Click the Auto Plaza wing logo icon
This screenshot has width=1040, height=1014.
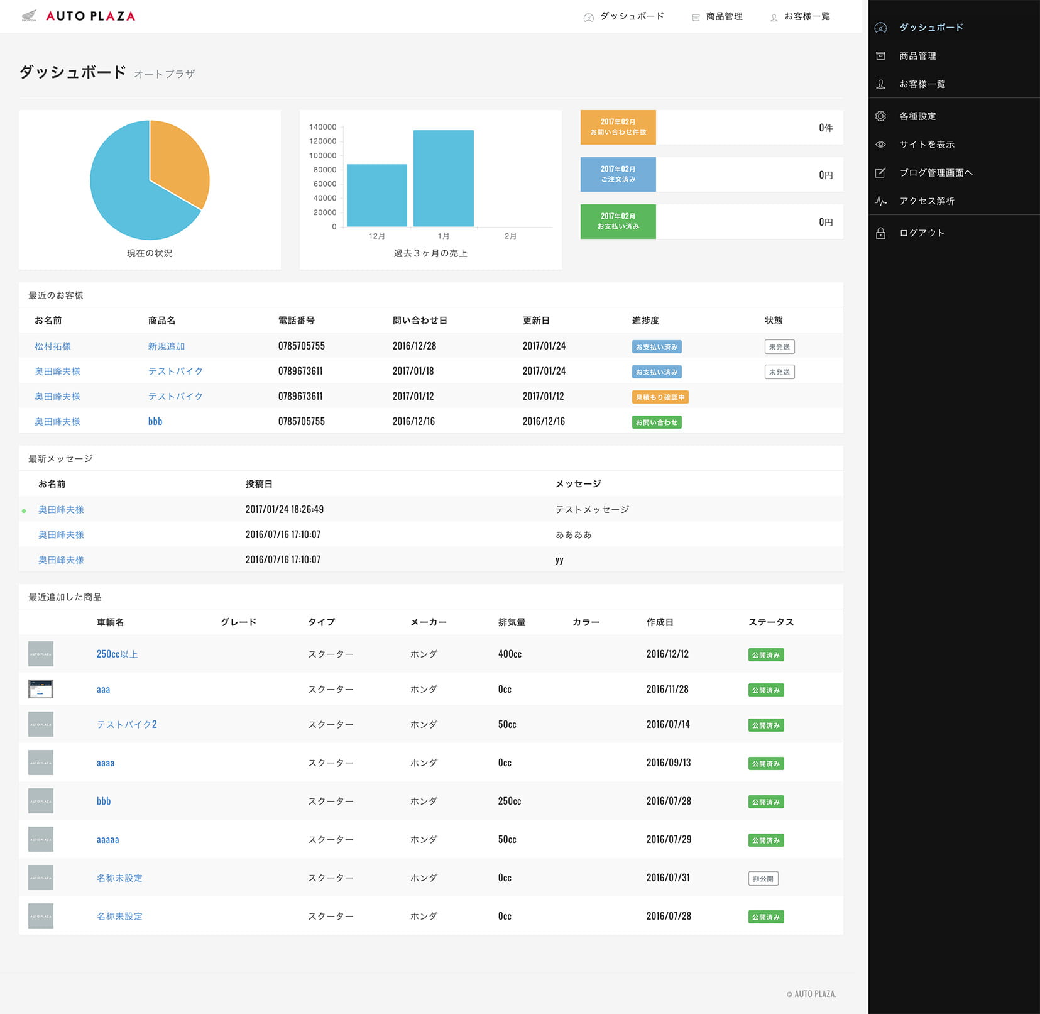[x=29, y=16]
